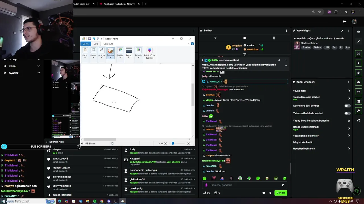
Task: Adjust Paint zoom slider handle
Action: pyautogui.click(x=173, y=144)
